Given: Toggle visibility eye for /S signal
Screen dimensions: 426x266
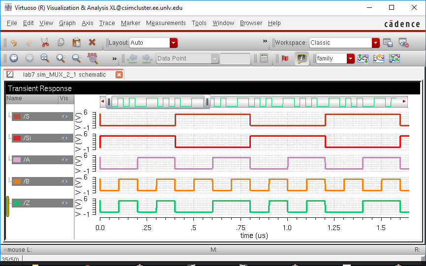Looking at the screenshot, I should click(x=64, y=117).
